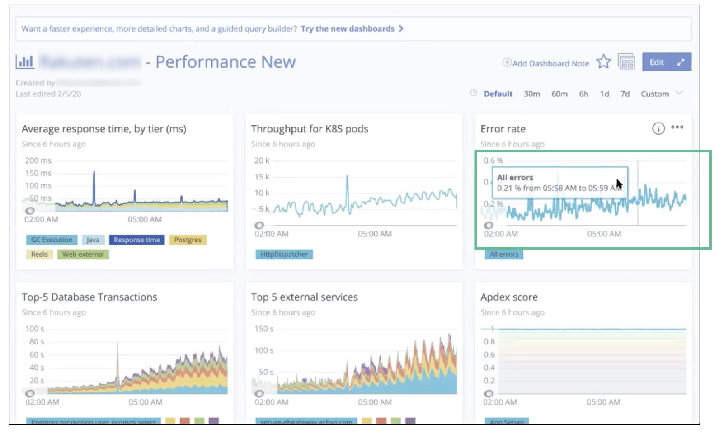The width and height of the screenshot is (719, 434).
Task: Open Error rate chart options menu
Action: 677,127
